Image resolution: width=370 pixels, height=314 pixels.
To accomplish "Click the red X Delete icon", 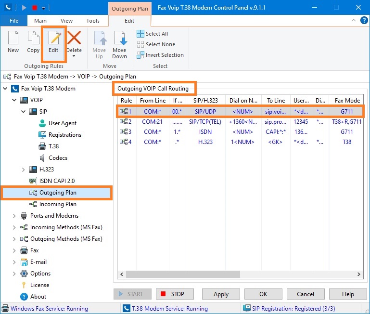I will click(x=74, y=38).
